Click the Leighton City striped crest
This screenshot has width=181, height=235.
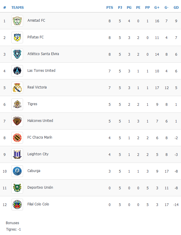(x=17, y=154)
